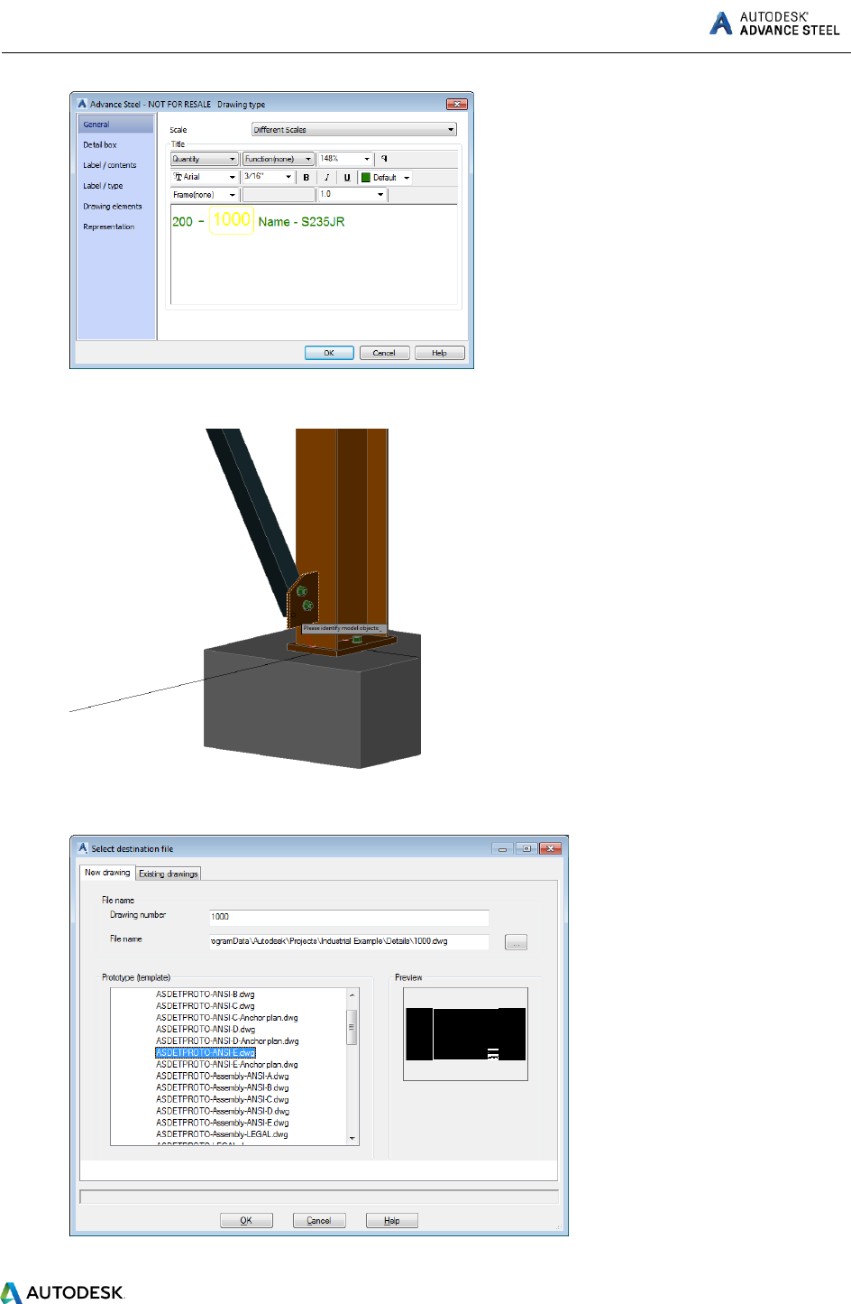Screen dimensions: 851x1304
Task: Click the disabled field next to Frame(none)
Action: [278, 195]
